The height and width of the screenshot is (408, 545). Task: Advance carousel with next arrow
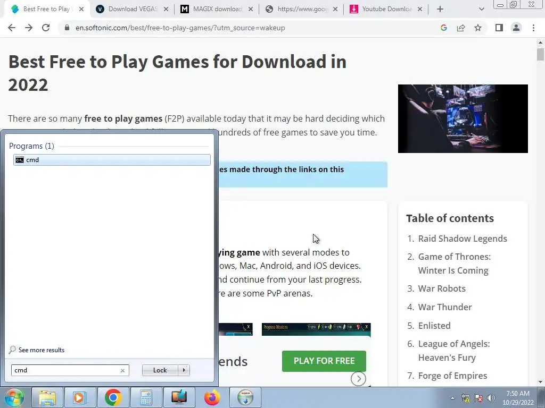pos(358,378)
